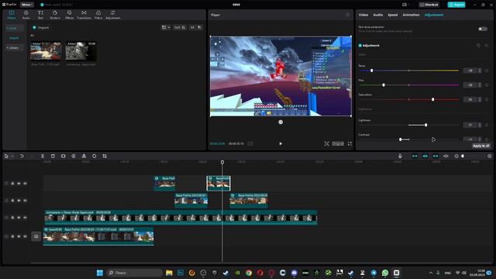Open the select tool mode dropdown arrow
Image resolution: width=496 pixels, height=279 pixels.
pos(12,157)
